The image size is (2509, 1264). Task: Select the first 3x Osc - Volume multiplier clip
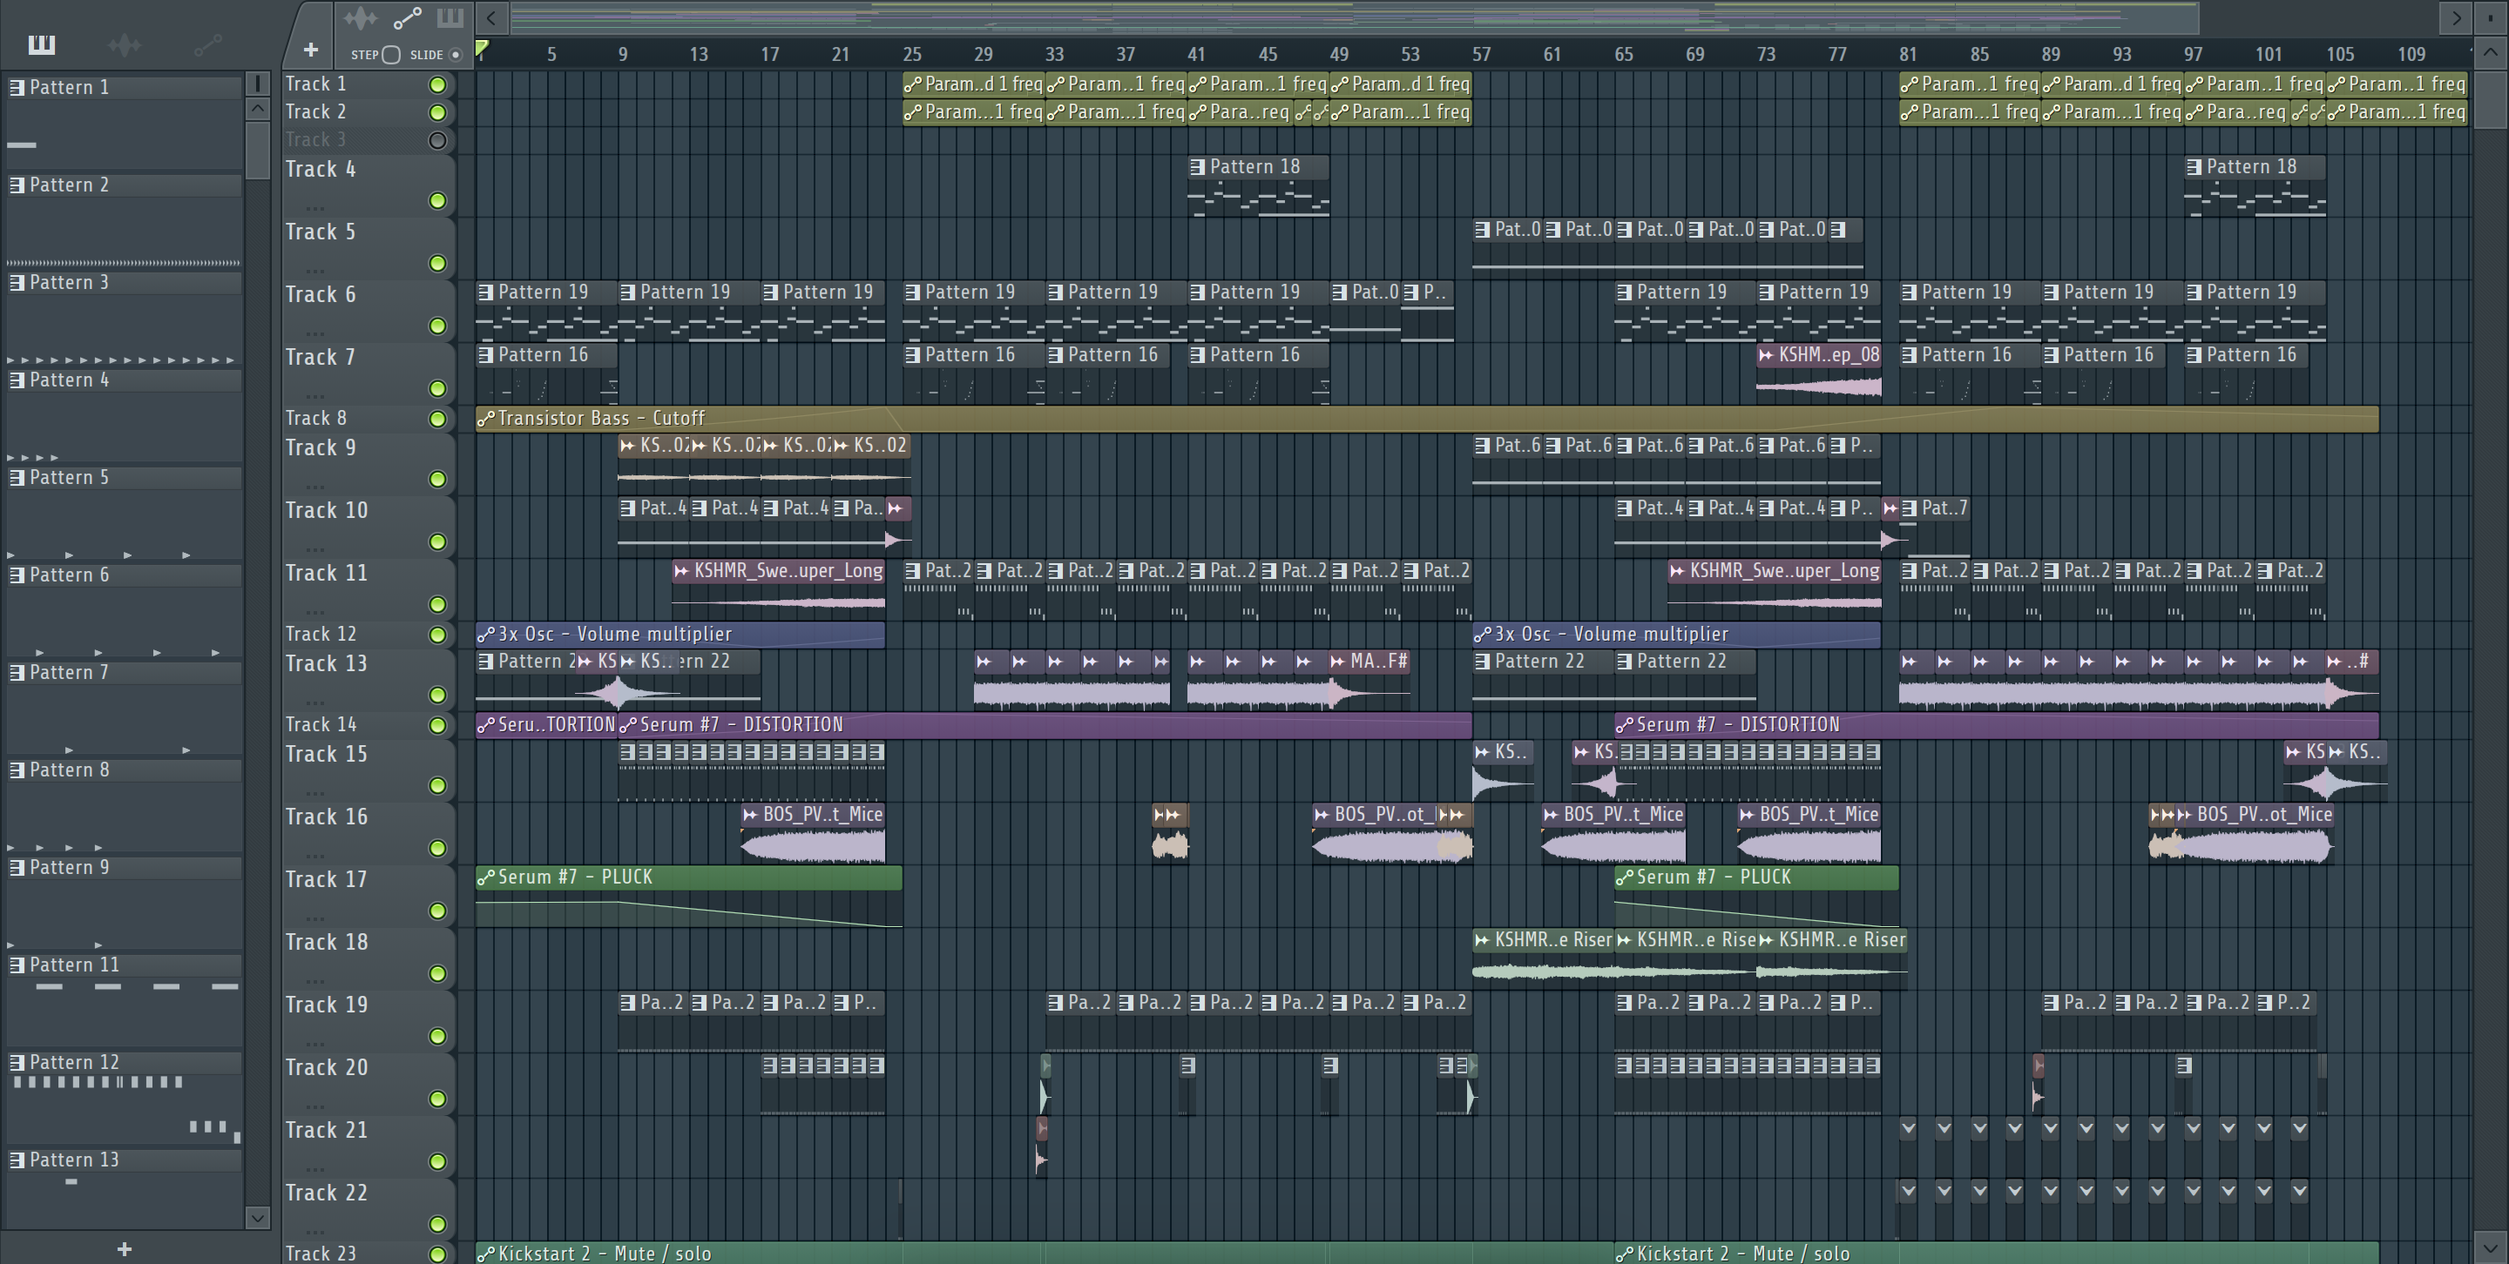pyautogui.click(x=680, y=635)
